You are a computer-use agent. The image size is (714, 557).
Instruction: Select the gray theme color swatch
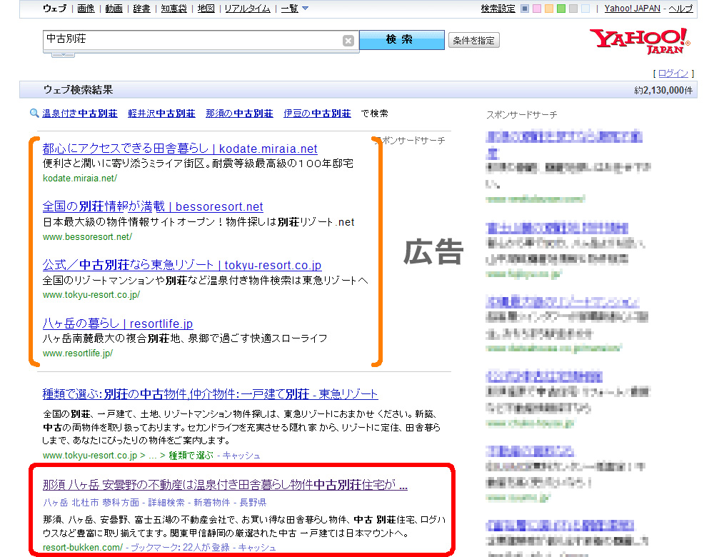coord(574,9)
